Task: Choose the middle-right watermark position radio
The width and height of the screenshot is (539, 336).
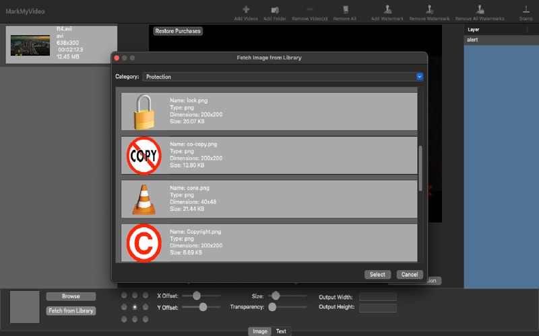Action: (146, 307)
